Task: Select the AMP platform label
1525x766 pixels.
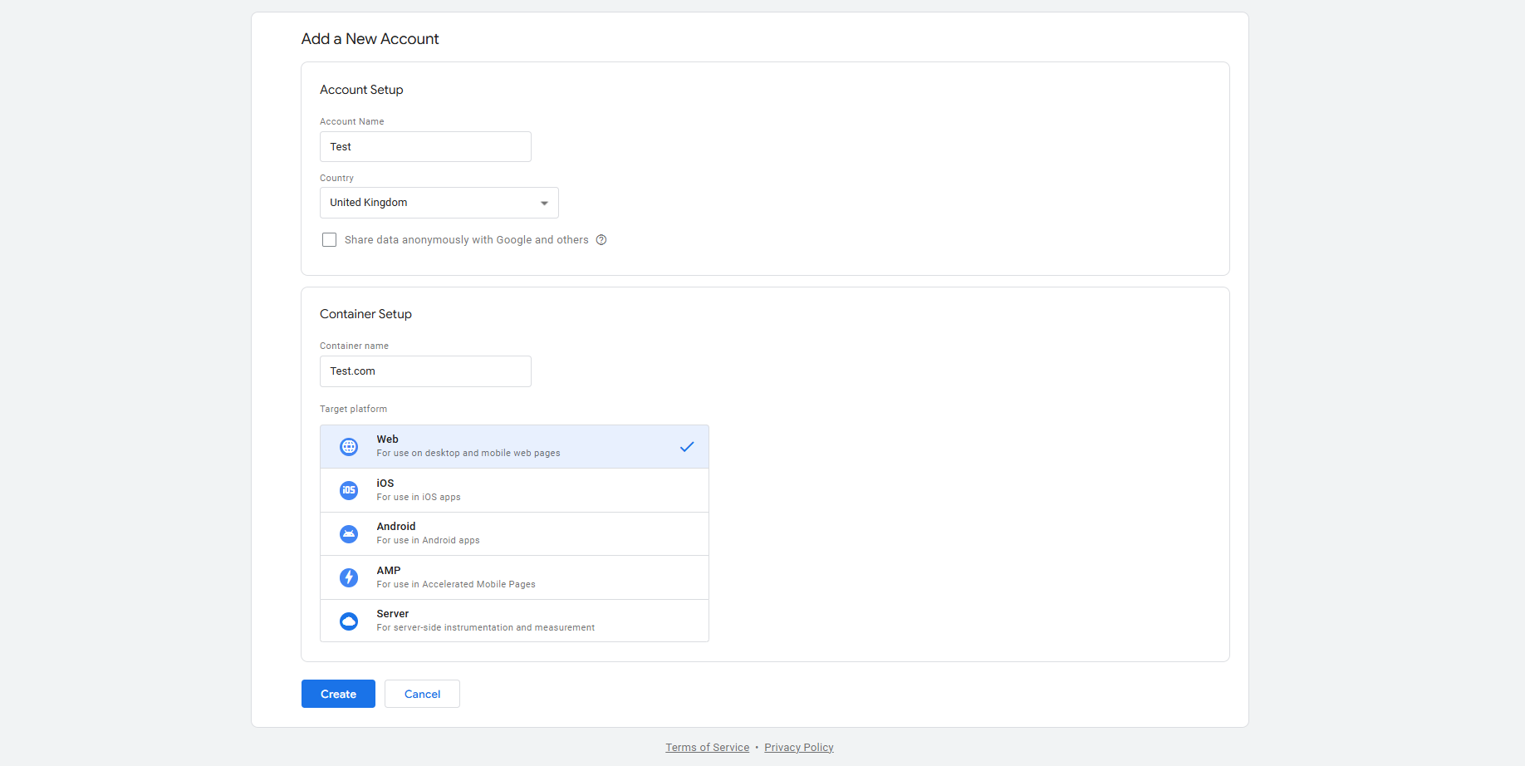Action: (389, 571)
